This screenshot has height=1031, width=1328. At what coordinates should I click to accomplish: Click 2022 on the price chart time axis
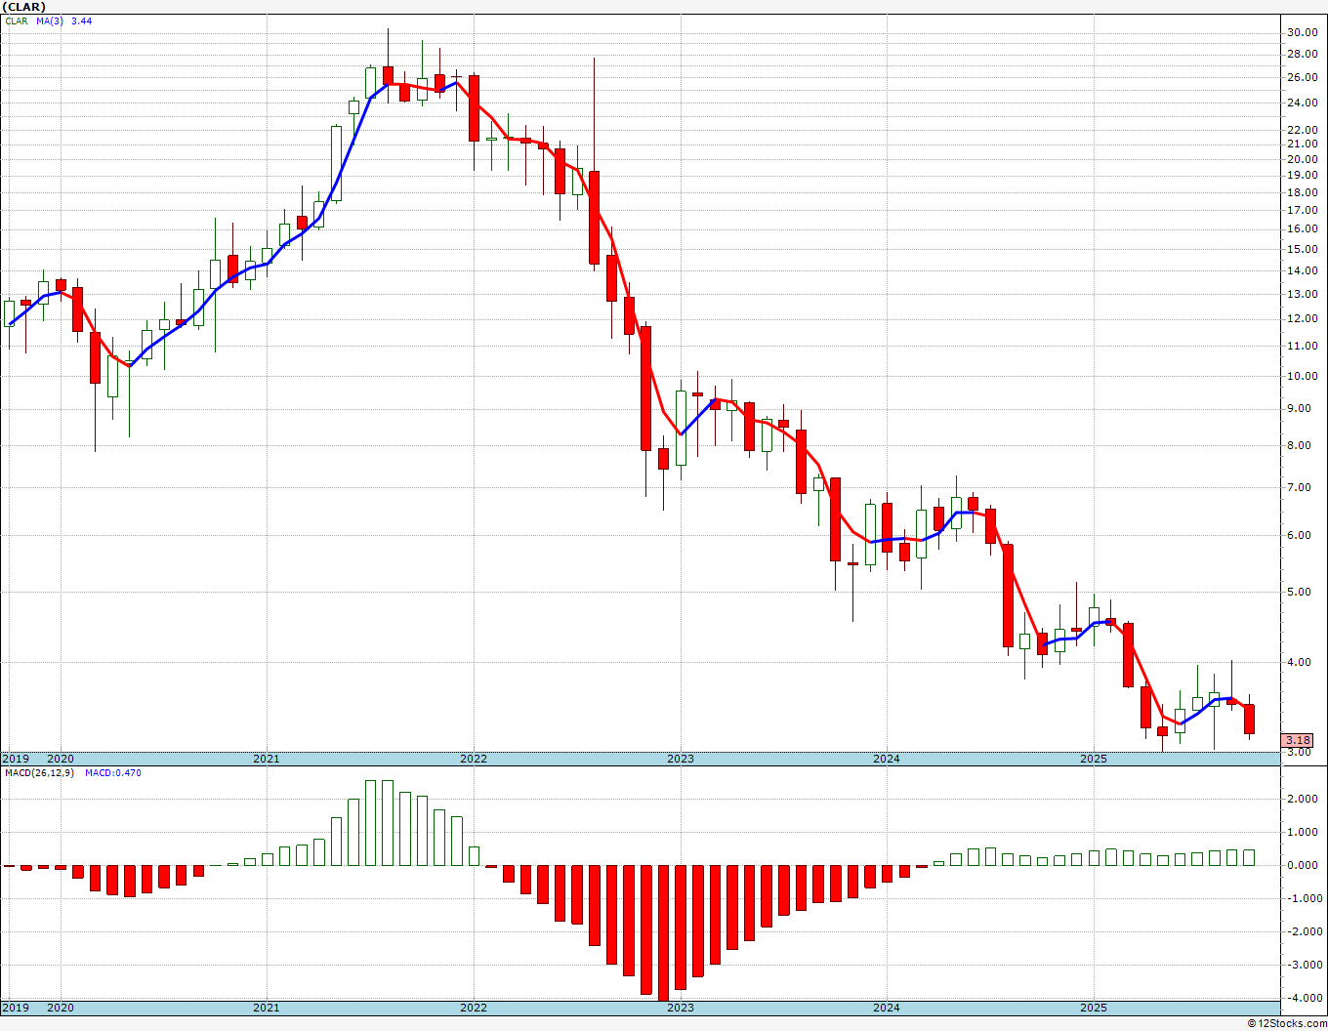tap(473, 759)
